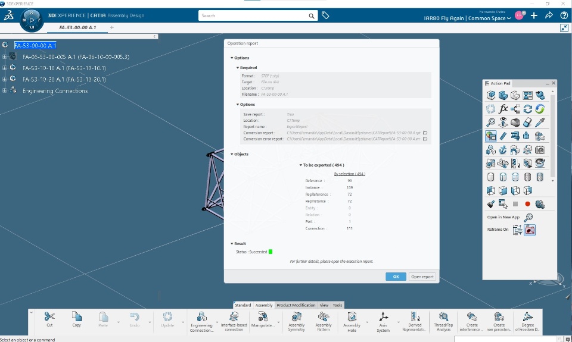Click the red record button in Action Pad
Screen dimensions: 572x342
[x=527, y=204]
